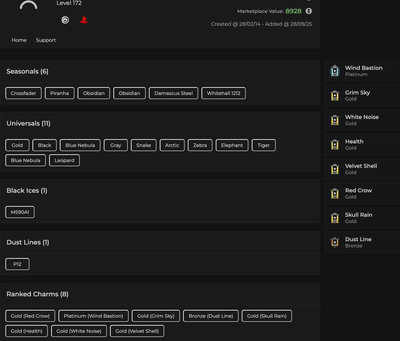
Task: Click the Ubisoft Connect platform icon
Action: pos(65,20)
